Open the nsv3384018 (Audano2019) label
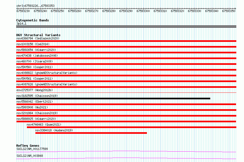 click(x=54, y=130)
